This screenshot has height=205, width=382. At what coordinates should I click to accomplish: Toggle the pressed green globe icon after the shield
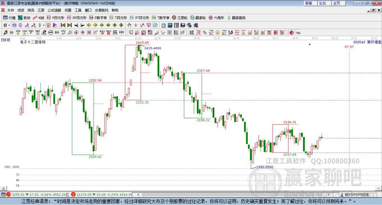155,25
